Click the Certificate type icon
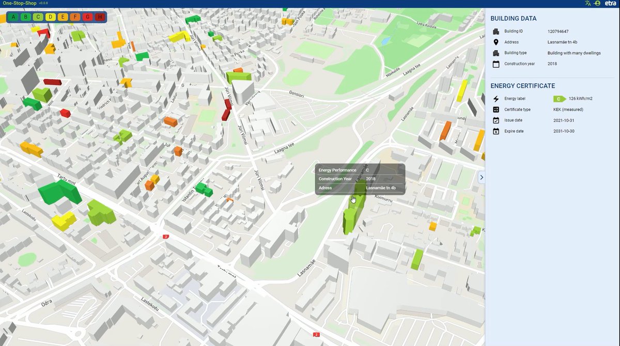The height and width of the screenshot is (346, 620). 496,109
